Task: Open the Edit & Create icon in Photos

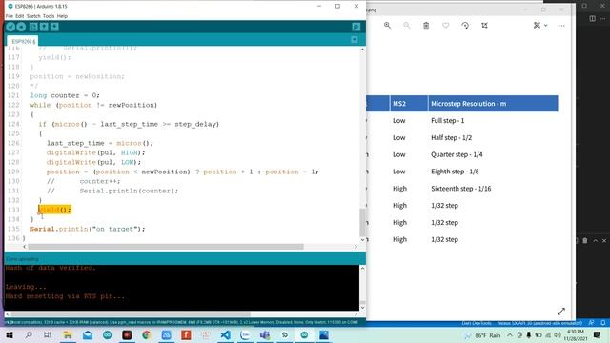Action: 538,26
